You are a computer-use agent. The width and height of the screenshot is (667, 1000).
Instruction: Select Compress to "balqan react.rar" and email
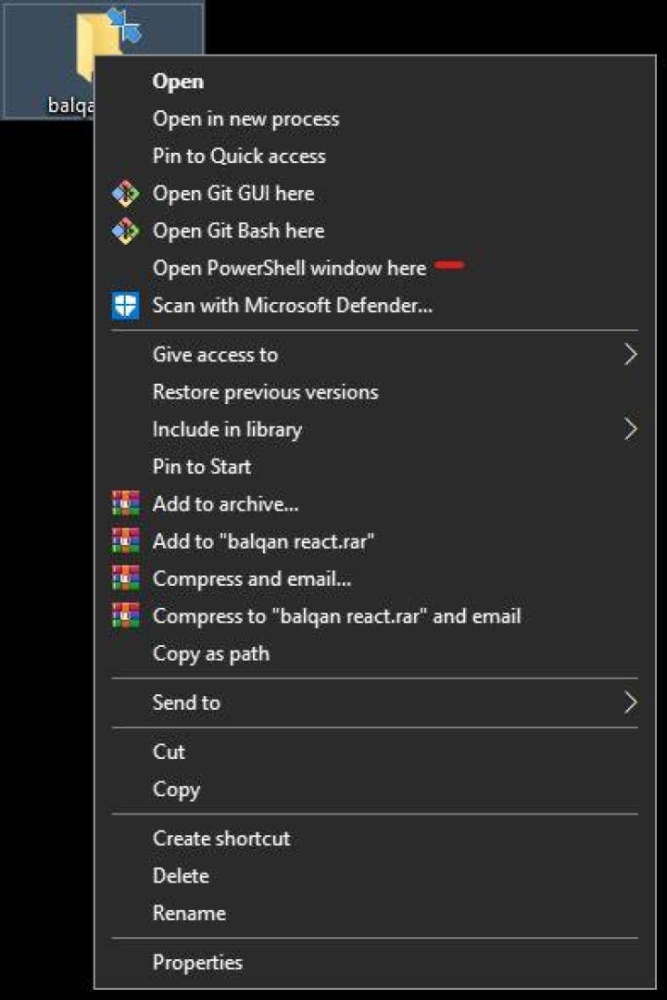pyautogui.click(x=375, y=616)
